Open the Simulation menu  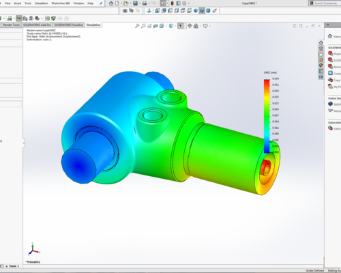click(x=41, y=3)
